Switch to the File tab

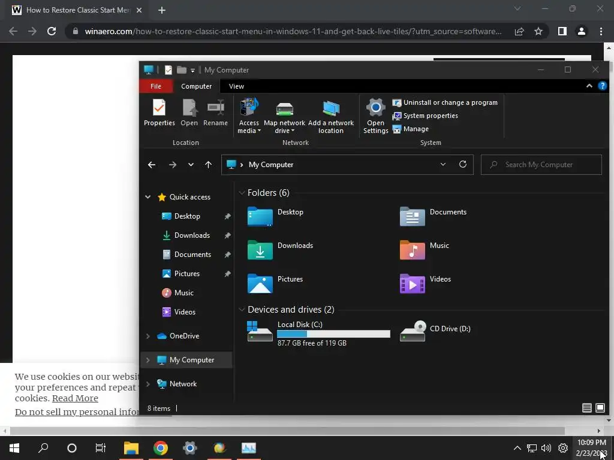(x=156, y=86)
